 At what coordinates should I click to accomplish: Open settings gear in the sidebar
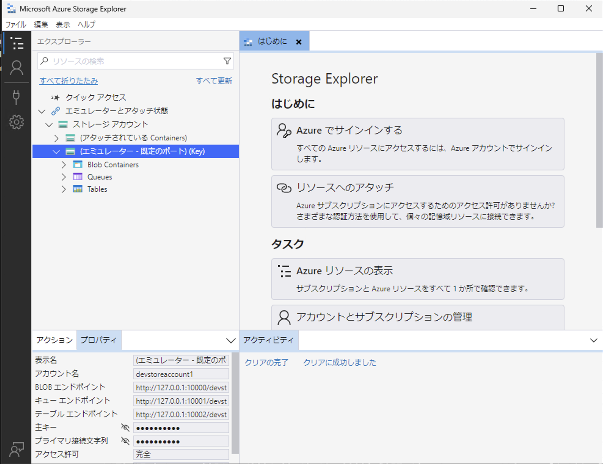[16, 122]
